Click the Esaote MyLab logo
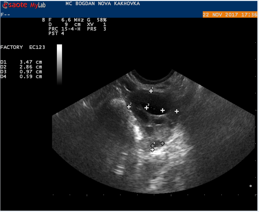 point(23,5)
